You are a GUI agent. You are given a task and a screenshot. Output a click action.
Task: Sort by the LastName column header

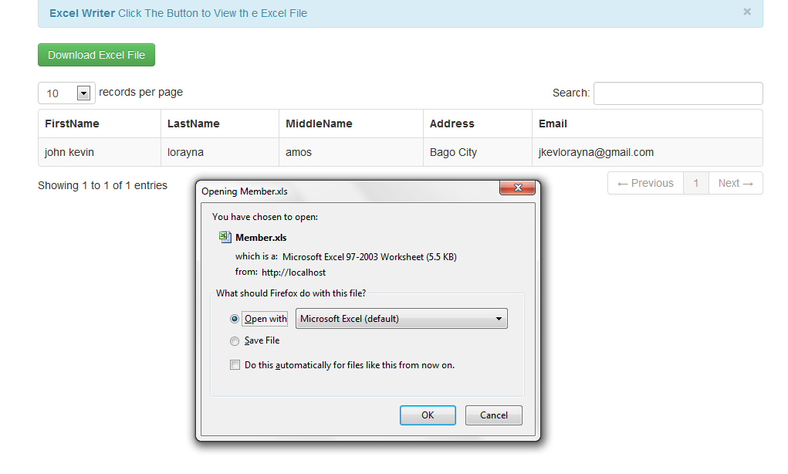(220, 124)
